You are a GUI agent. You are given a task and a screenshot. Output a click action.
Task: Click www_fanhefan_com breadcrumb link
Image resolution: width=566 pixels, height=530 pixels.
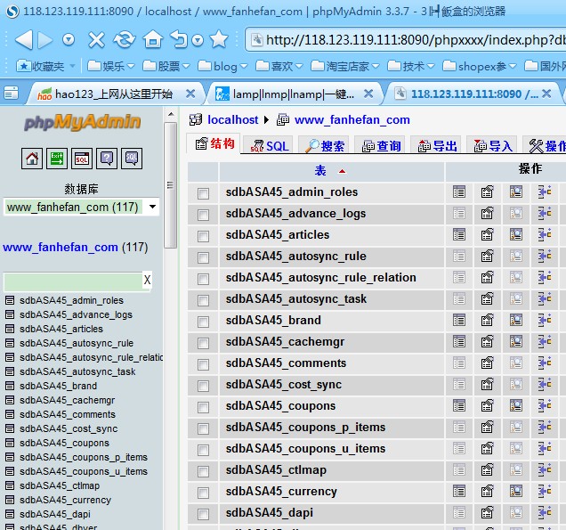pyautogui.click(x=352, y=119)
